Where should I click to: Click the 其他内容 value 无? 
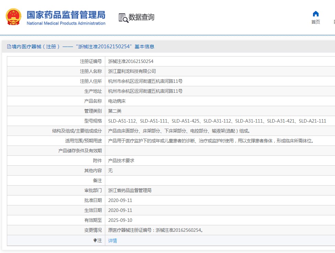(110, 170)
